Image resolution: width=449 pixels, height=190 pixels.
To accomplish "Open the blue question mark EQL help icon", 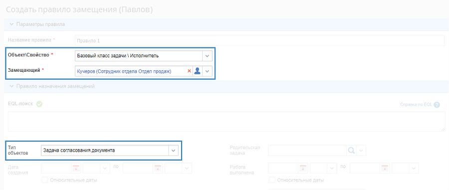I will point(437,105).
